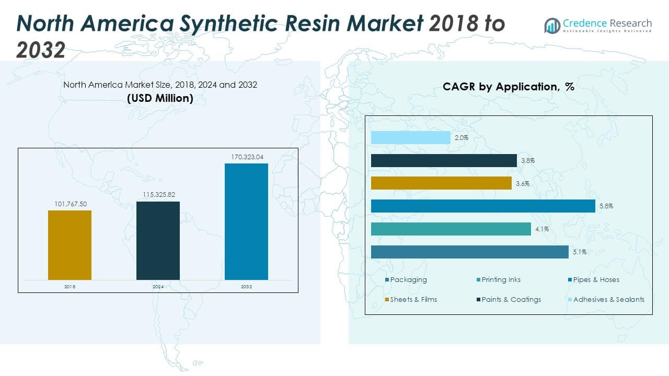This screenshot has height=376, width=669.
Task: Select the 2018 gold market size bar
Action: (x=70, y=245)
